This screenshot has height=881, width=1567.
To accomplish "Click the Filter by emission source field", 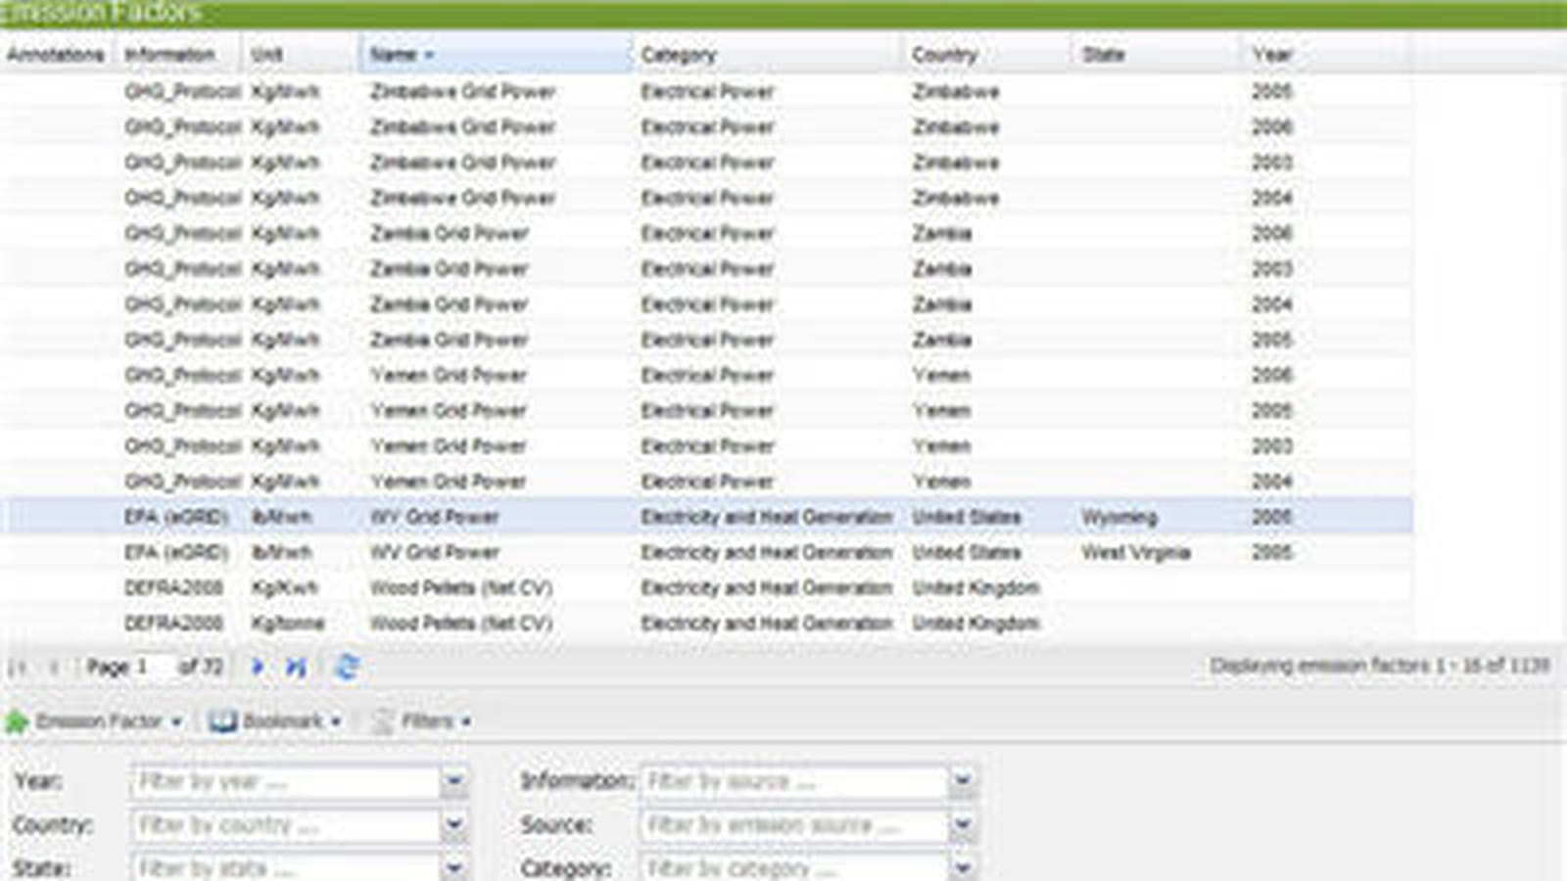I will 794,825.
